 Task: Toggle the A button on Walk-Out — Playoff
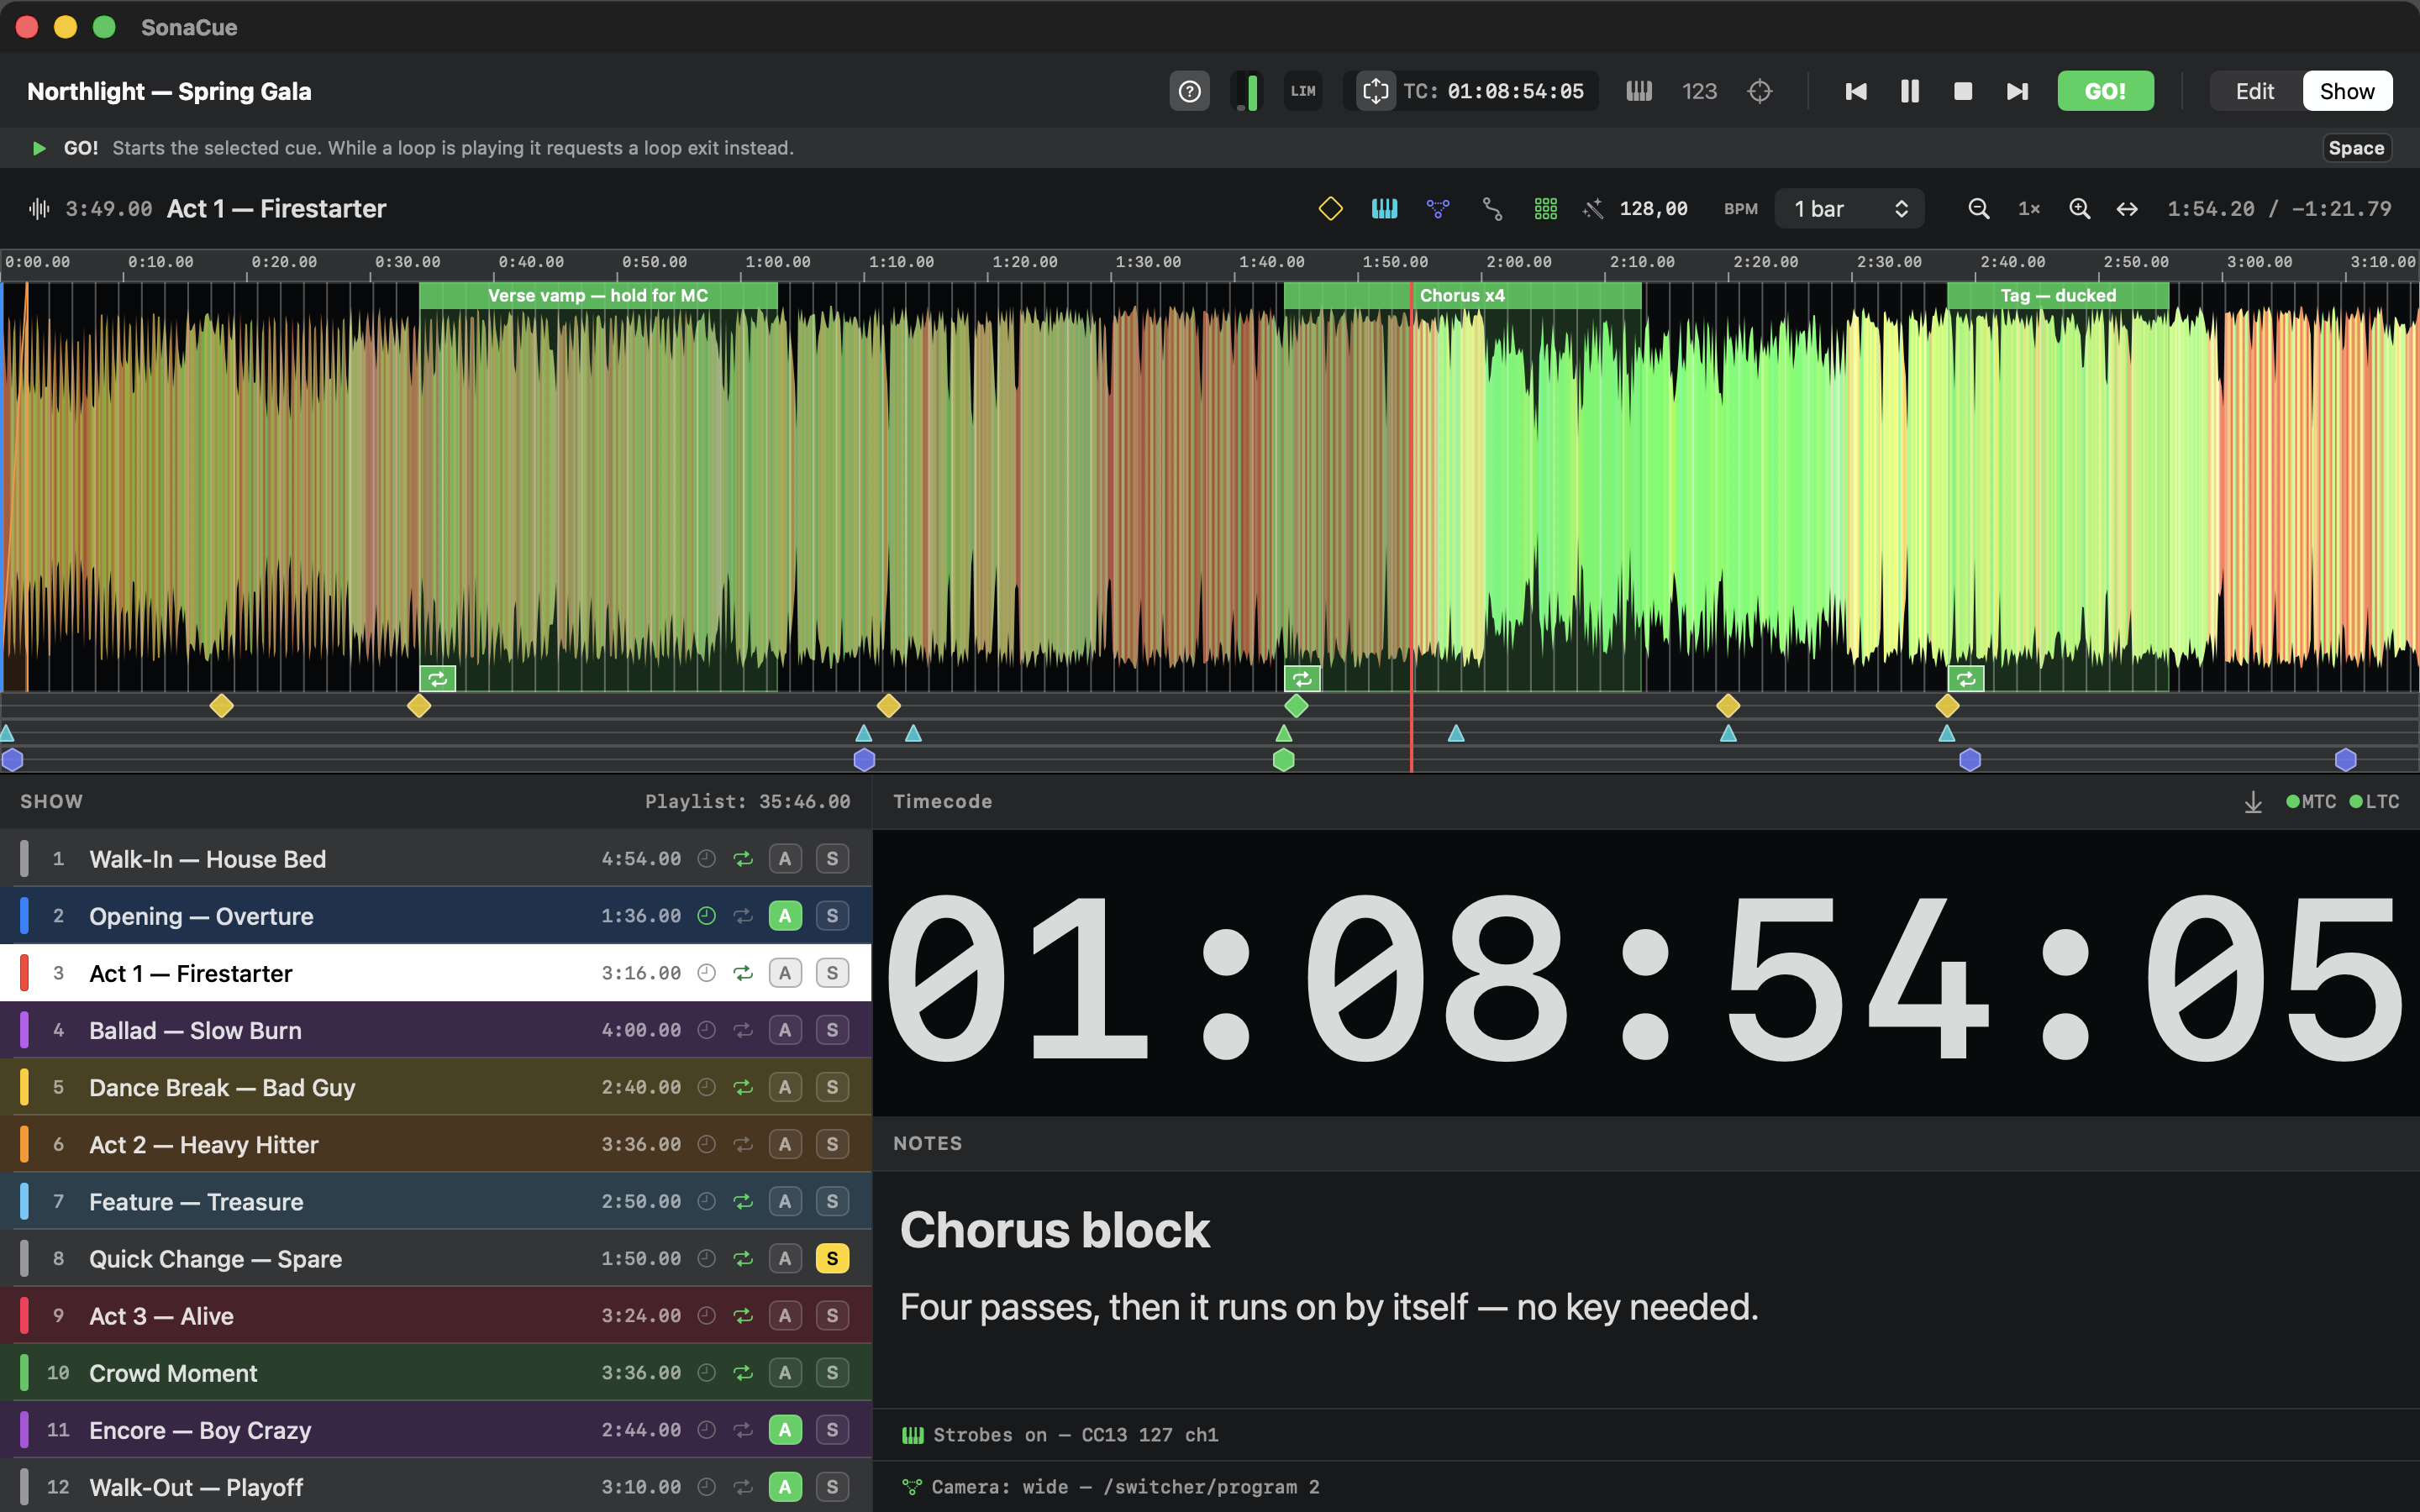point(785,1487)
